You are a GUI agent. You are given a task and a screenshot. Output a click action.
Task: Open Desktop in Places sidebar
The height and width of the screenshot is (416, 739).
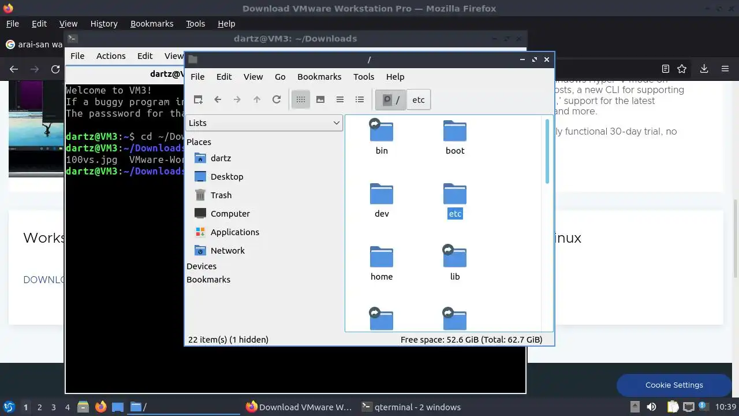(219, 176)
